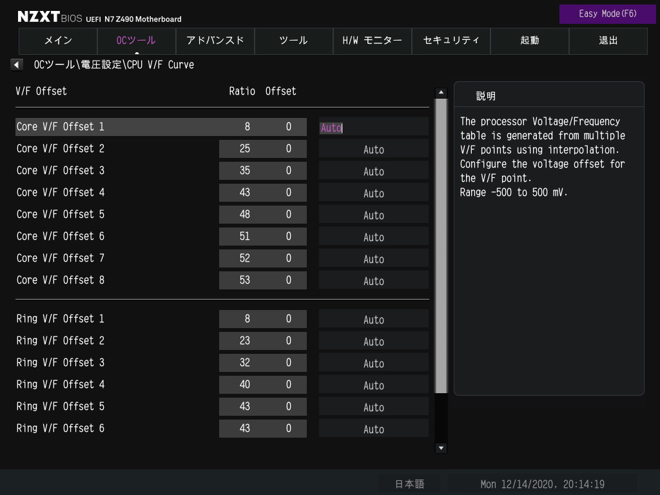Set Ring V/F Offset 4 Auto field
Screen dimensions: 660x495
tap(373, 385)
